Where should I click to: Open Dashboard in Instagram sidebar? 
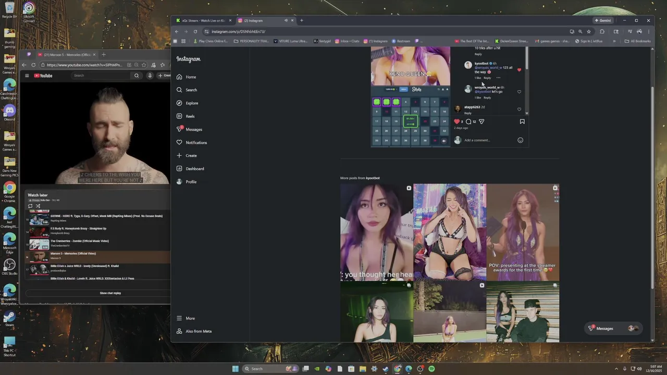tap(190, 169)
